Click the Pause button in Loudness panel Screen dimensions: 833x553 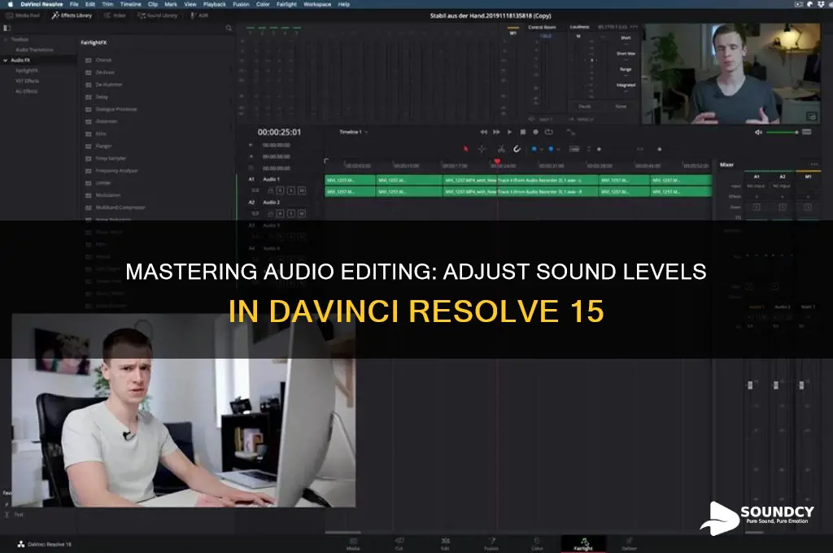pyautogui.click(x=584, y=107)
